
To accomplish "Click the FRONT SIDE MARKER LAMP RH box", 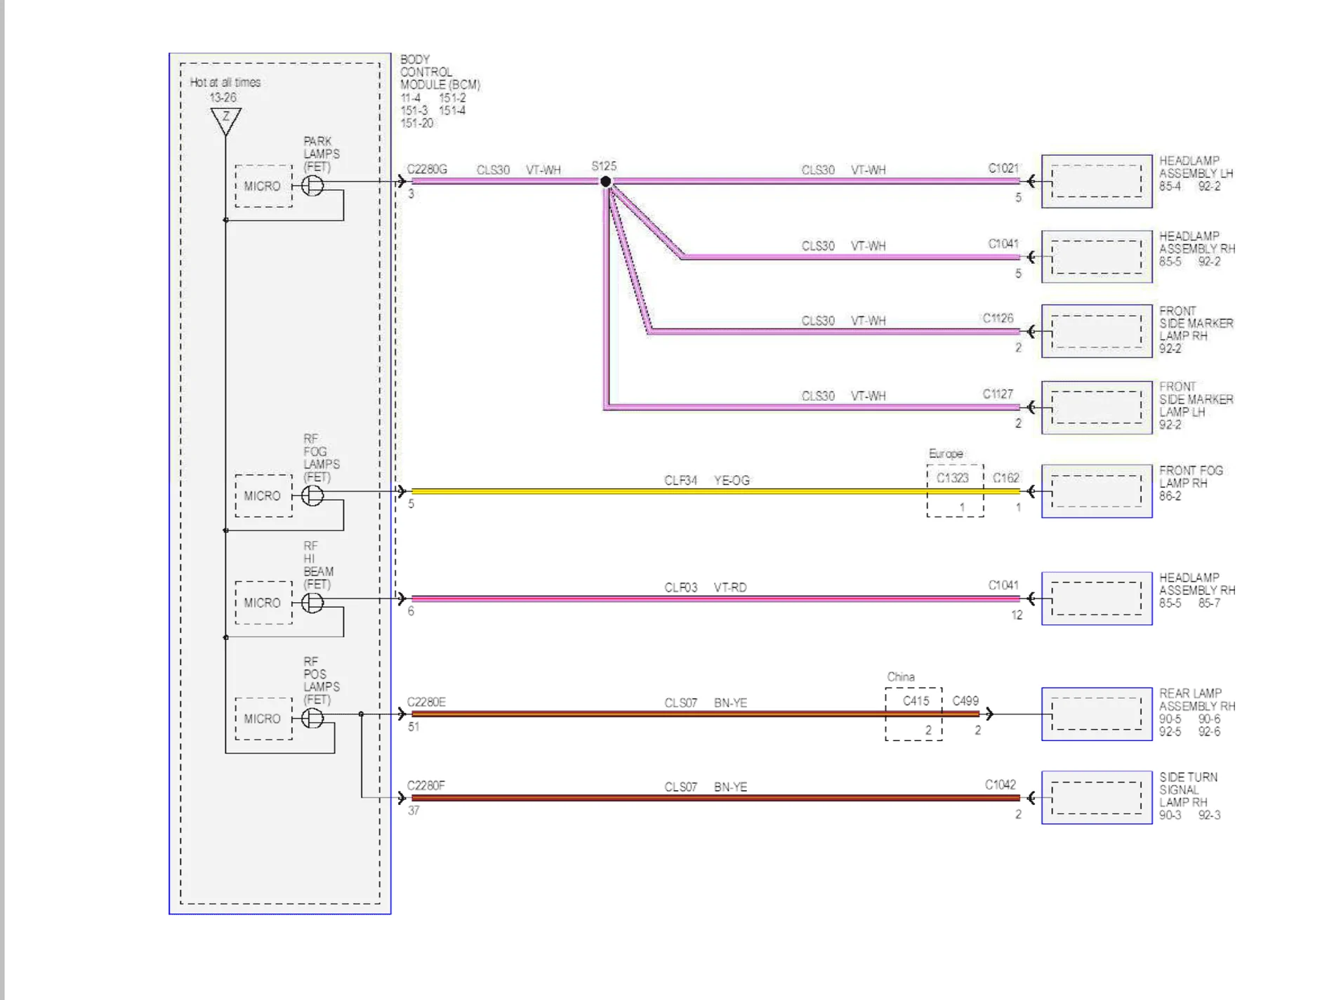I will pos(1097,331).
